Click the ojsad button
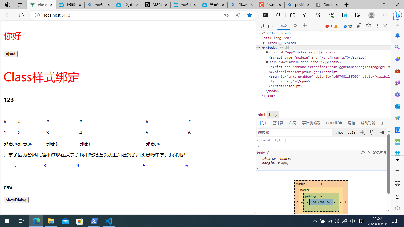 click(11, 54)
